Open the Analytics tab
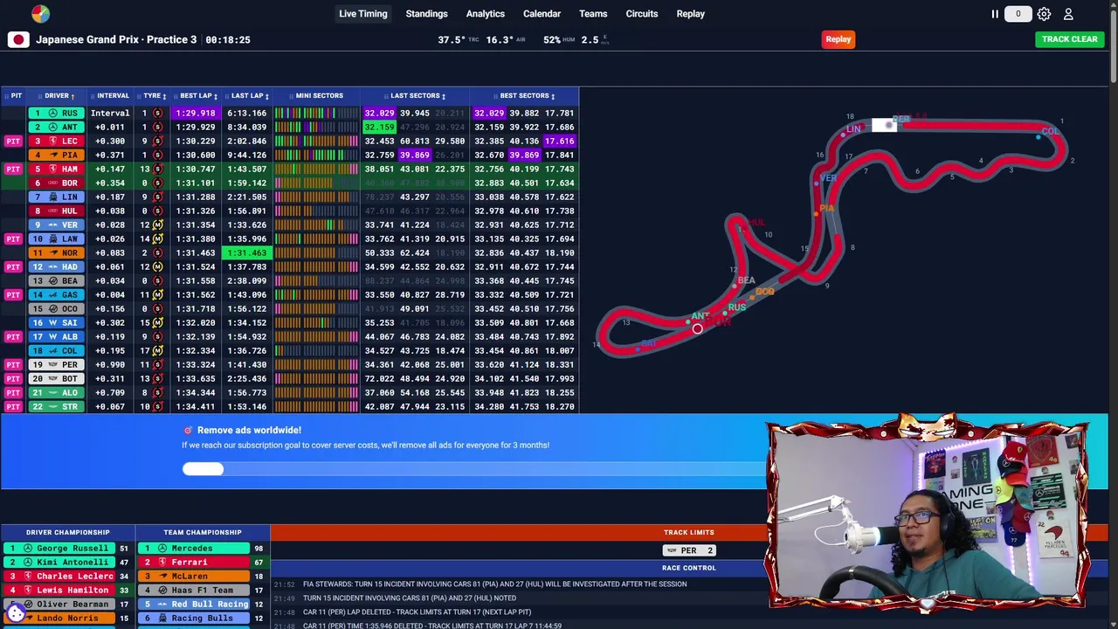The image size is (1118, 629). click(486, 14)
